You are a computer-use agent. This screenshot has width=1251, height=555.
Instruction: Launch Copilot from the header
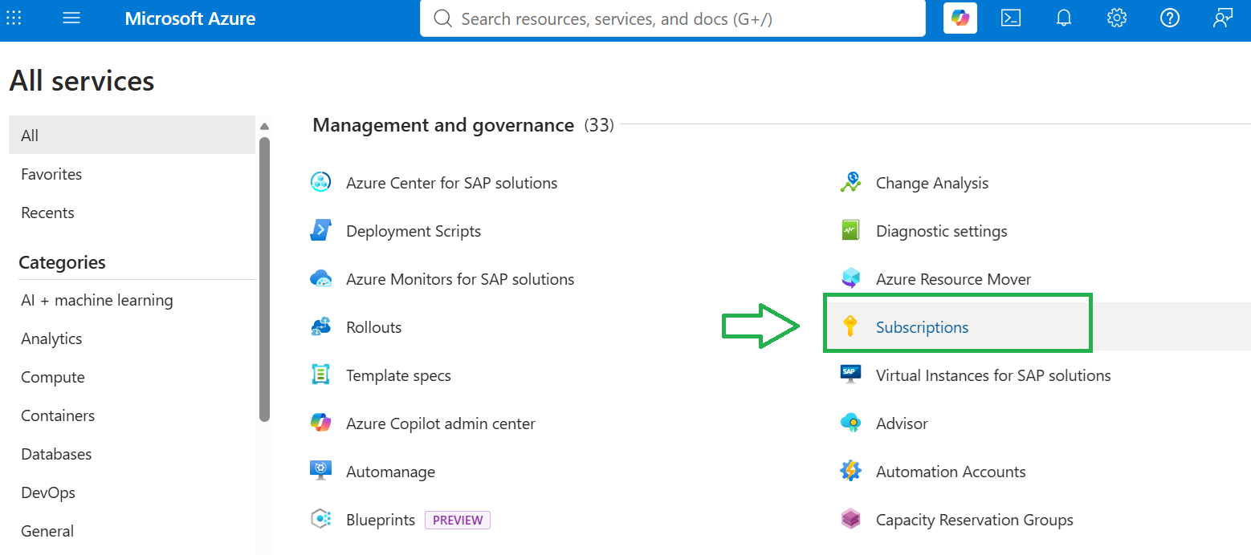[960, 18]
